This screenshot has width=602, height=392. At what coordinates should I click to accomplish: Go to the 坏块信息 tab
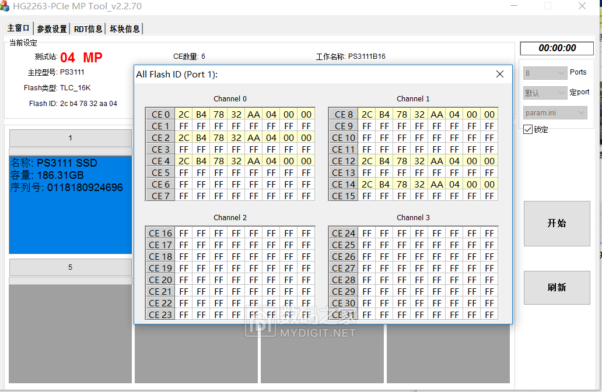click(x=125, y=29)
